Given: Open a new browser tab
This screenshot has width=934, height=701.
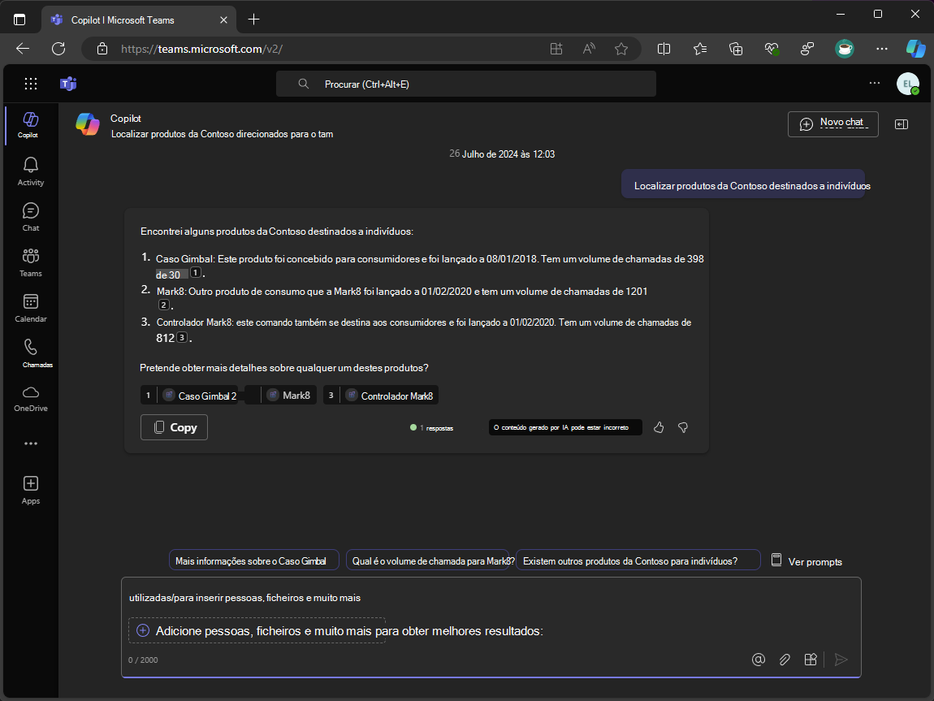Looking at the screenshot, I should 253,19.
